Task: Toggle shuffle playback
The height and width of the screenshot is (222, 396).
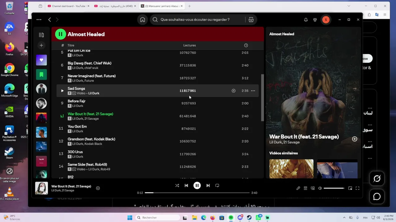Action: 177,185
